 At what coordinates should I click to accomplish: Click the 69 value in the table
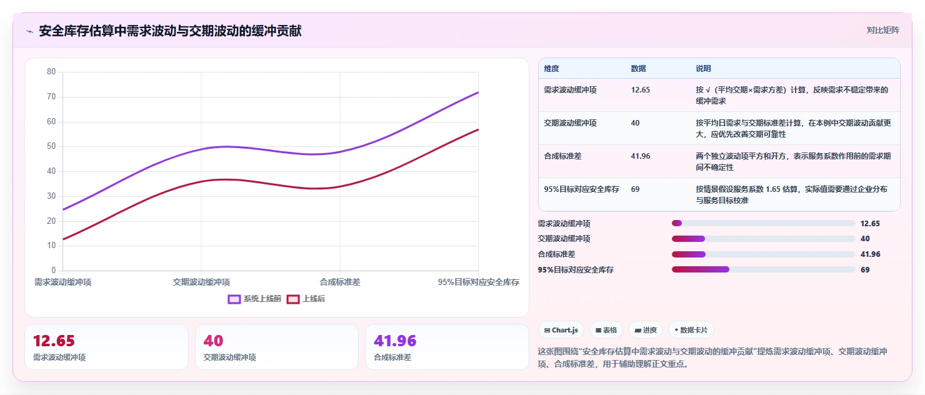(x=635, y=189)
